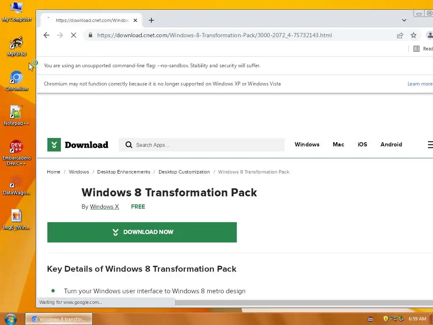Image resolution: width=433 pixels, height=325 pixels.
Task: Click the address bar URL
Action: (214, 35)
